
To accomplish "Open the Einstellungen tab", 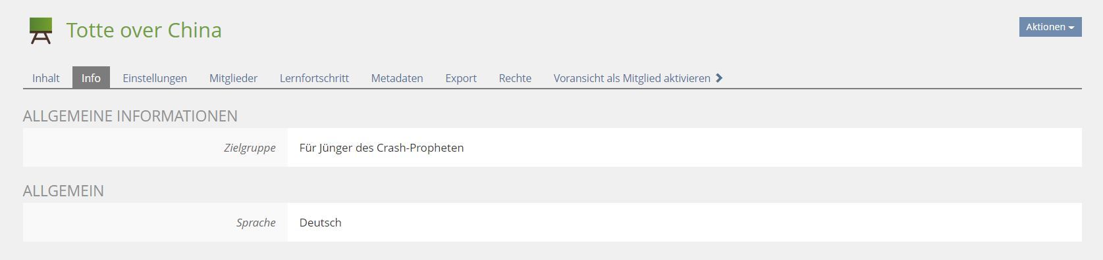I will click(155, 77).
